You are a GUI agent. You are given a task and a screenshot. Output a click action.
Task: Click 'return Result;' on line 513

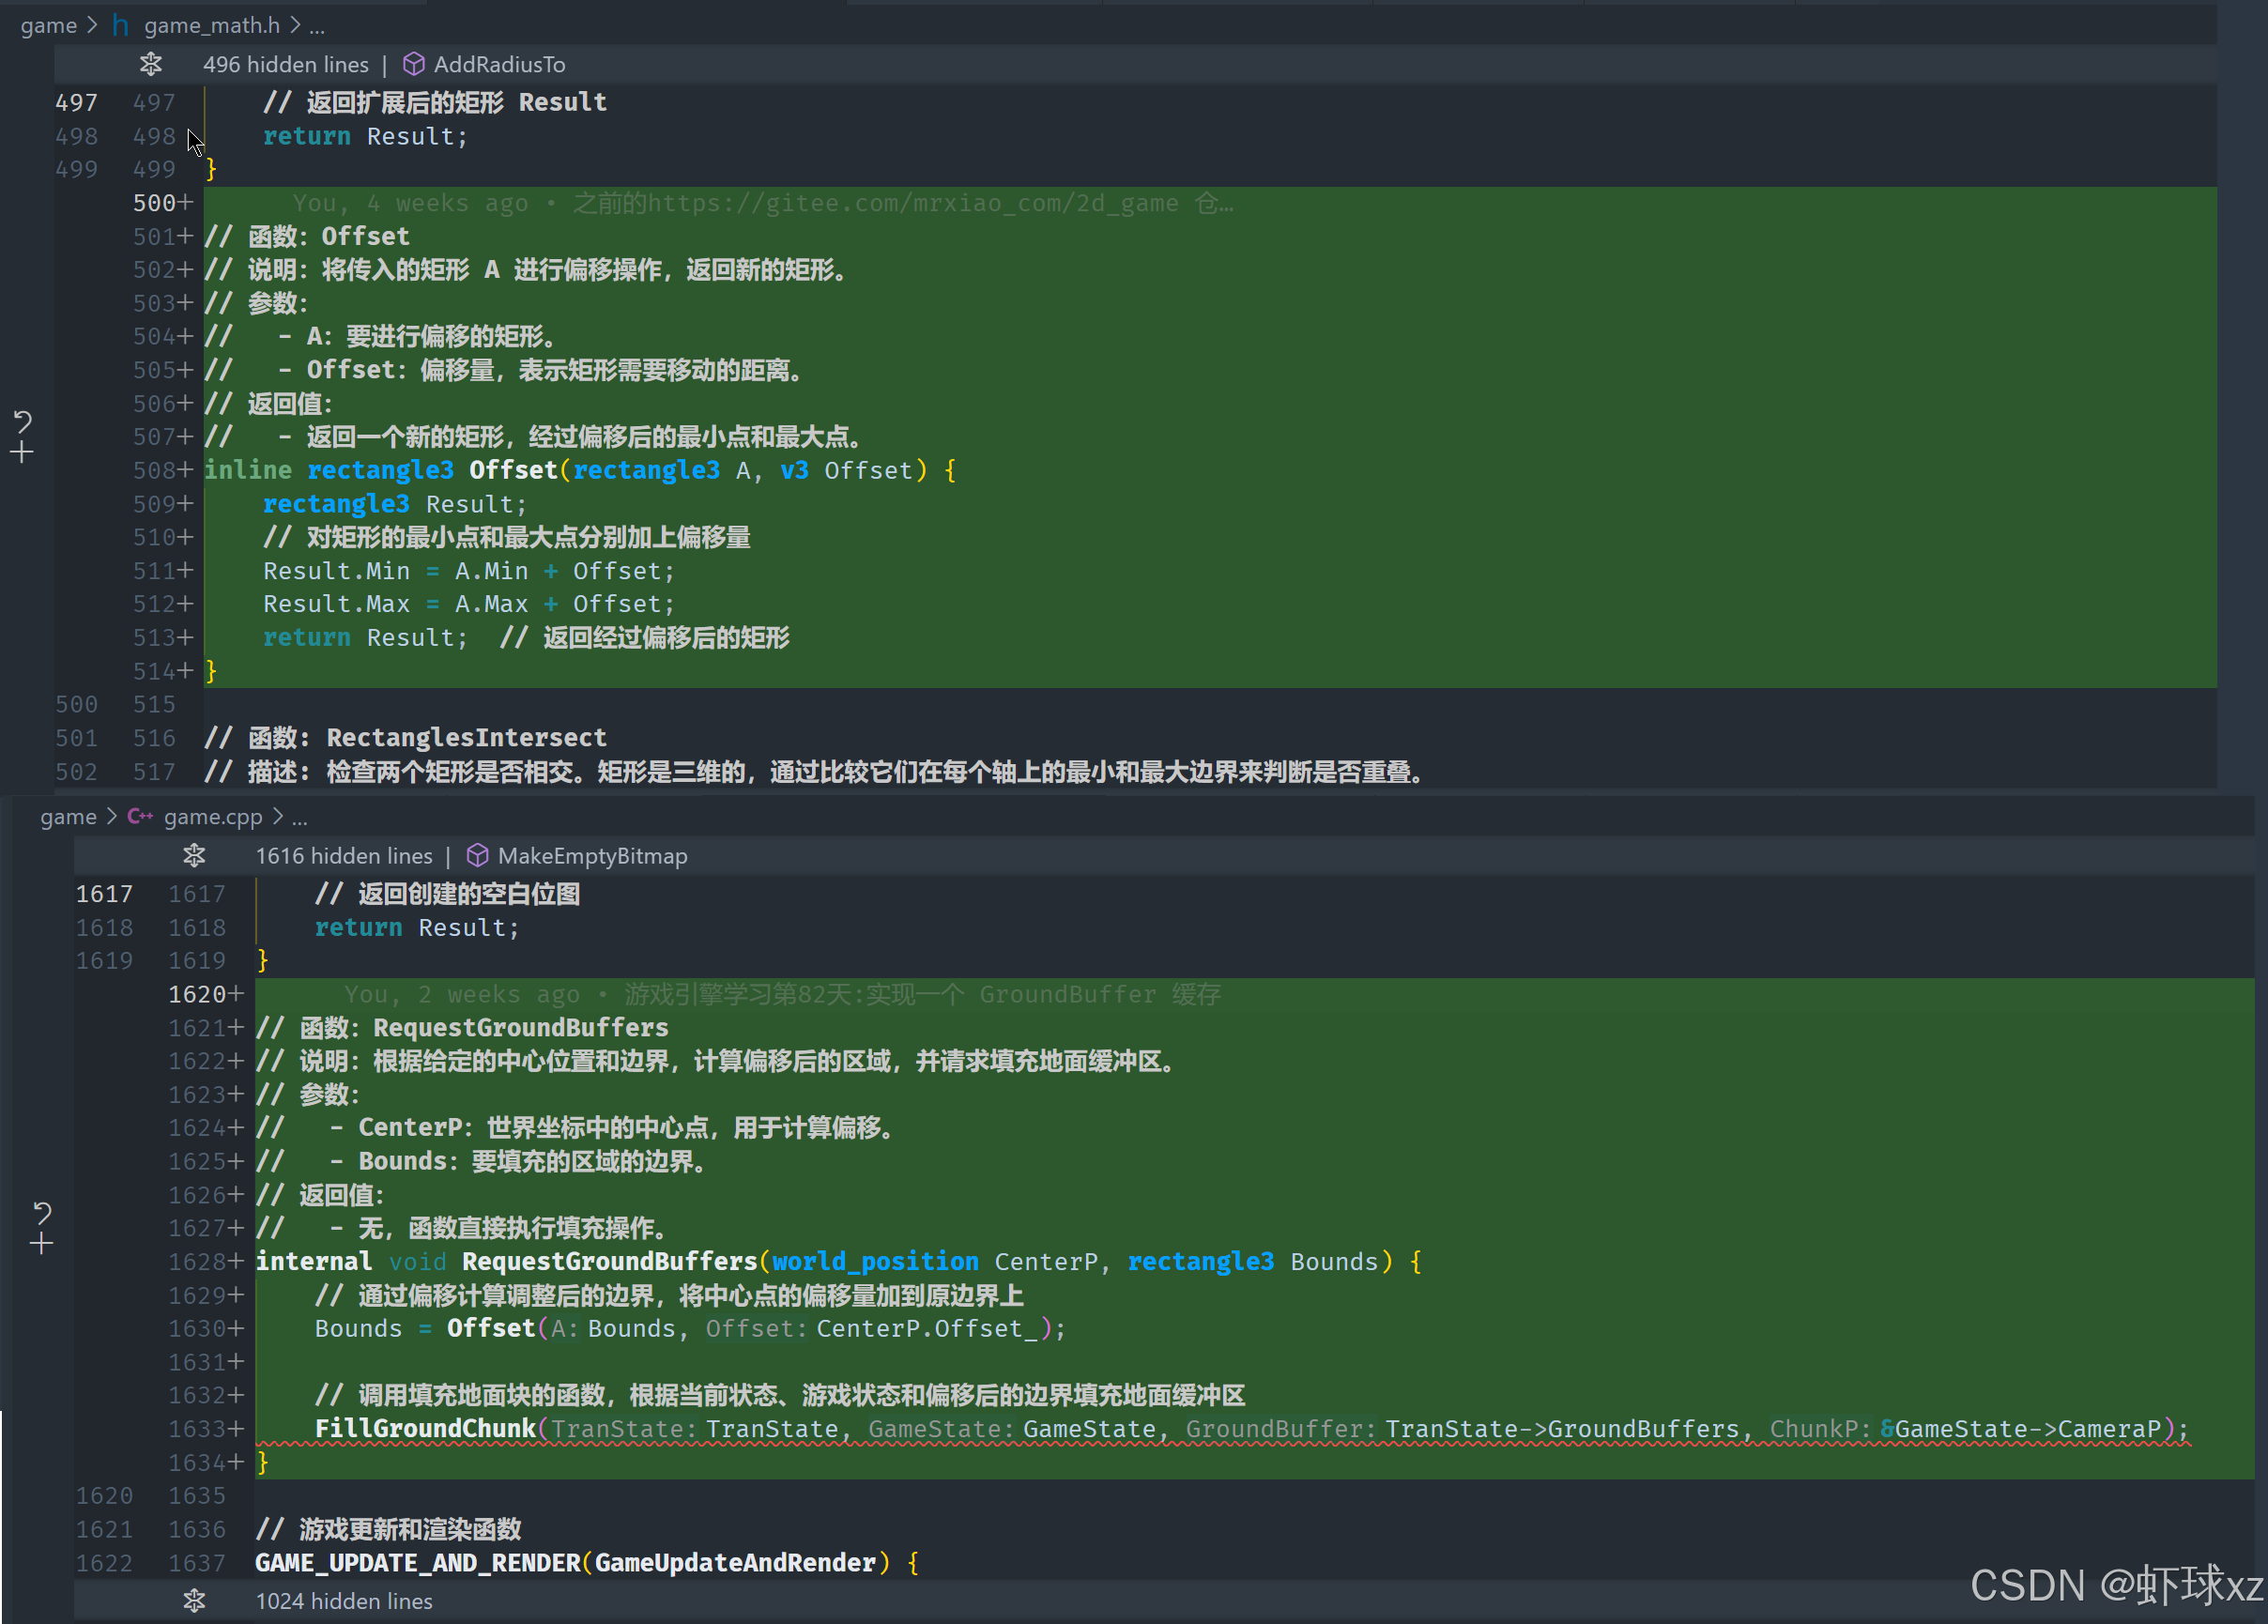pos(365,637)
